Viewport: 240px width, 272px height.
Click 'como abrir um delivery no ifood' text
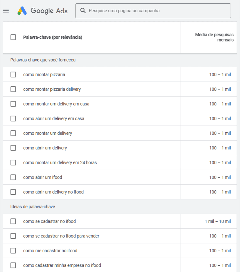point(53,192)
